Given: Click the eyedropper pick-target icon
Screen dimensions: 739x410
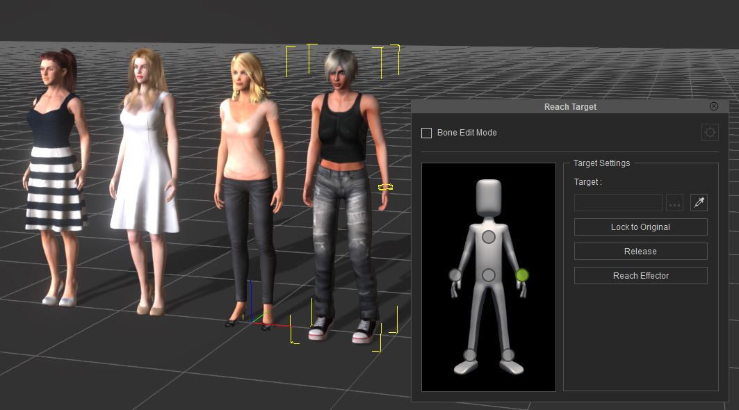Looking at the screenshot, I should point(698,203).
